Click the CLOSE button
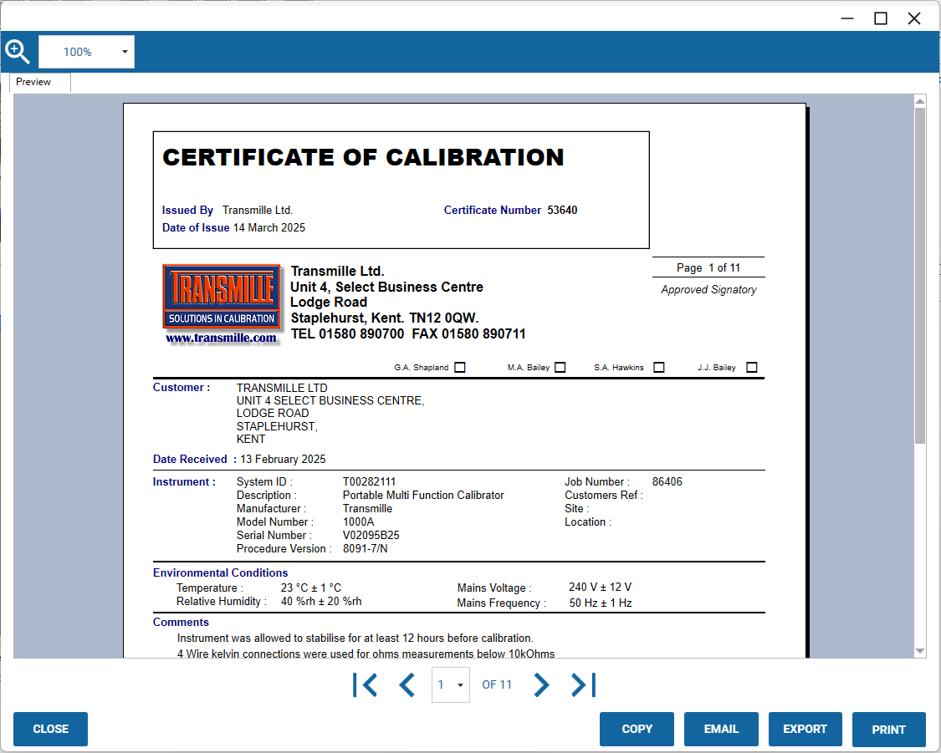Viewport: 941px width, 753px height. [x=50, y=729]
